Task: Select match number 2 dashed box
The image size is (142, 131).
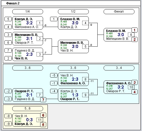Action: pyautogui.click(x=40, y=39)
